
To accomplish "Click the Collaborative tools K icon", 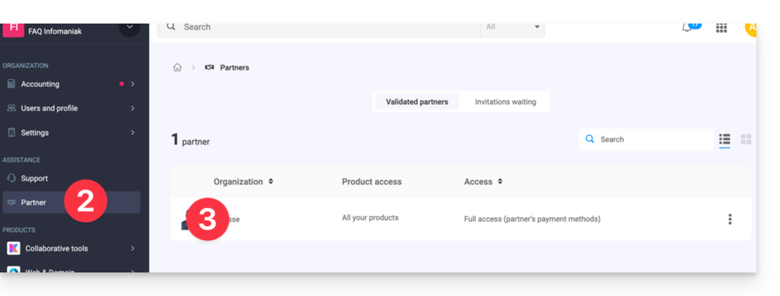I will [13, 248].
